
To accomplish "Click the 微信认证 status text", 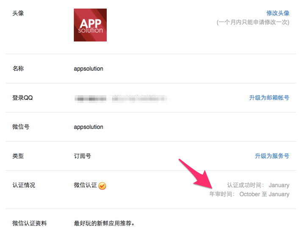I will click(x=85, y=185).
